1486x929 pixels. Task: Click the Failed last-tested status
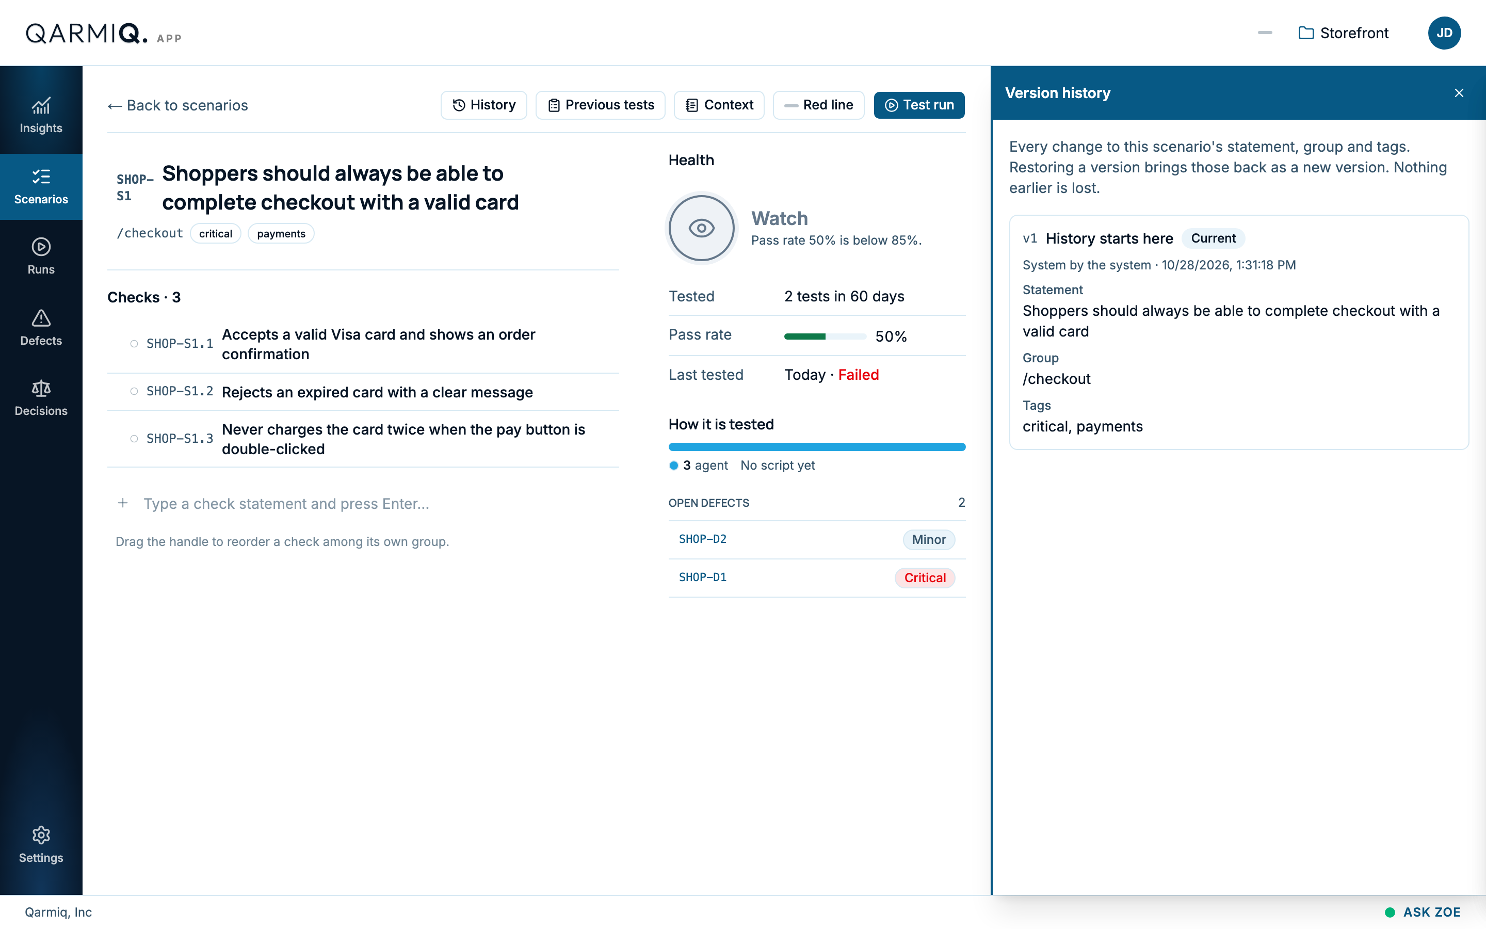(x=859, y=375)
